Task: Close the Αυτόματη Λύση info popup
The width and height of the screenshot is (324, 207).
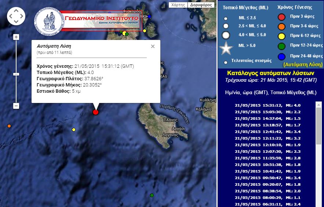Action: pyautogui.click(x=153, y=46)
